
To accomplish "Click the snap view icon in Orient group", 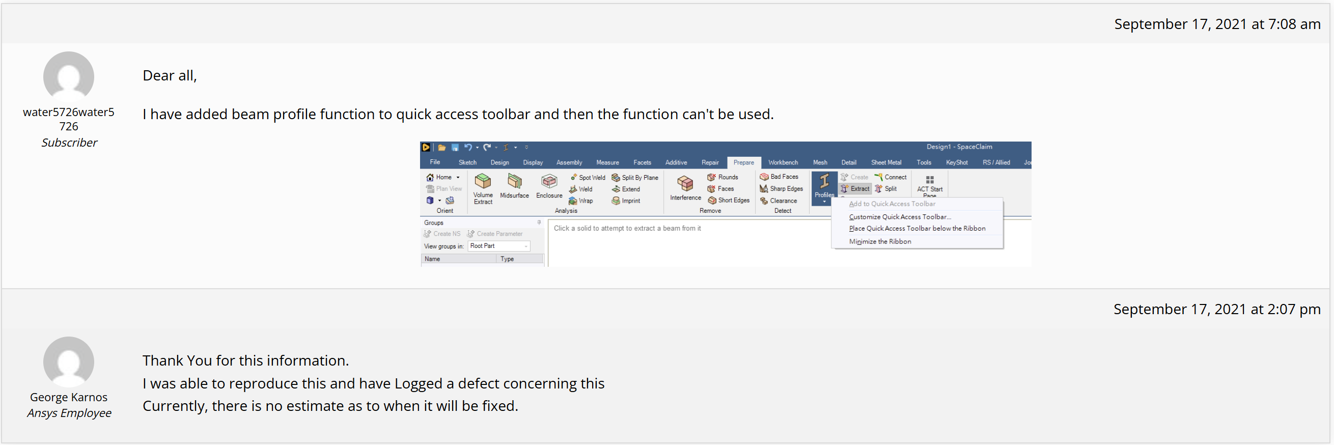I will [450, 201].
